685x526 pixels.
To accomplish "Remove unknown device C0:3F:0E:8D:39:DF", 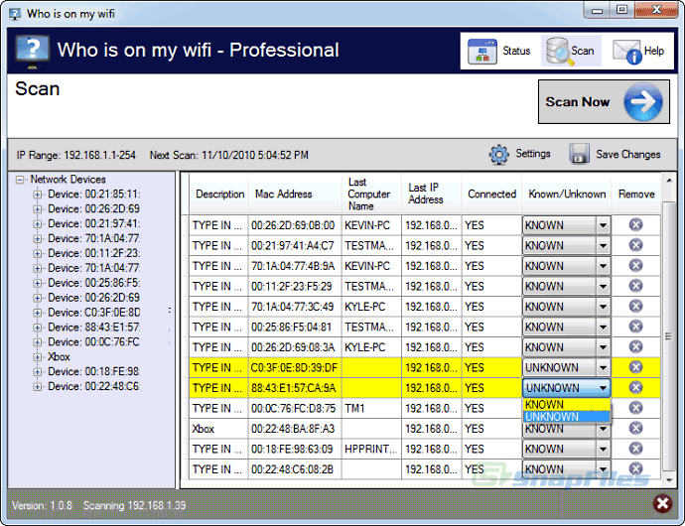I will point(635,367).
